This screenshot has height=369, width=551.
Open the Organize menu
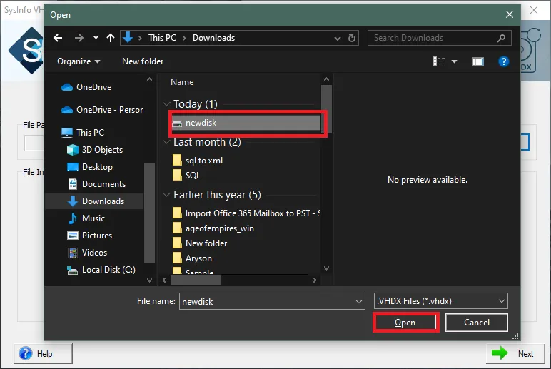(x=79, y=61)
